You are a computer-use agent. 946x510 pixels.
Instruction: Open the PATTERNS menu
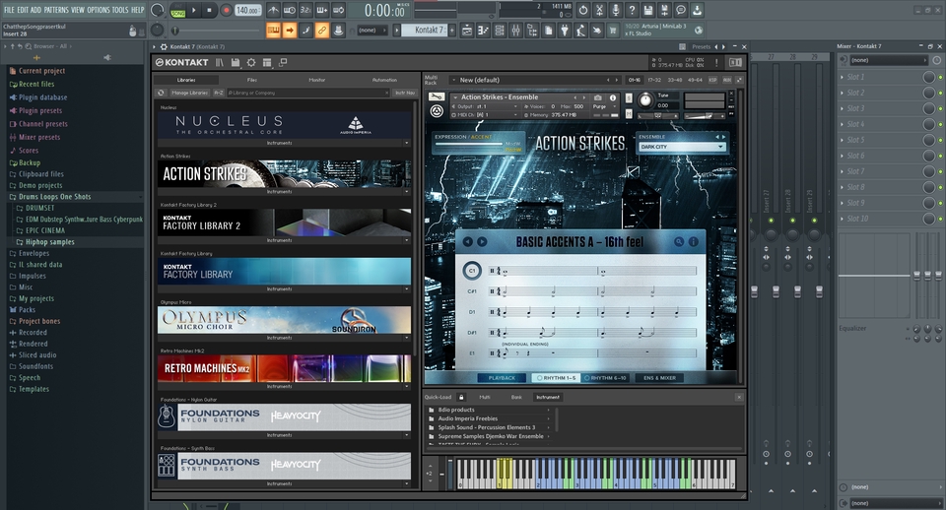point(56,10)
